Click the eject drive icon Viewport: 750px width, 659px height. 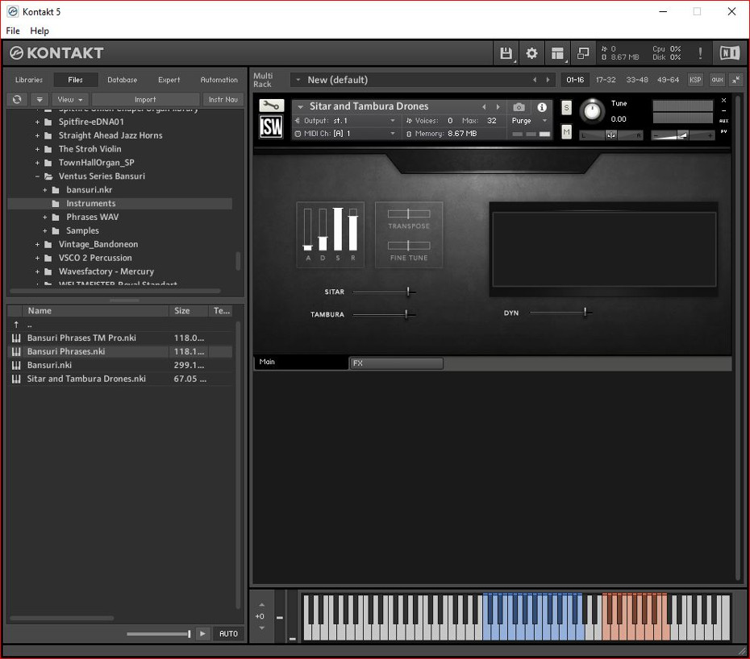(x=40, y=99)
